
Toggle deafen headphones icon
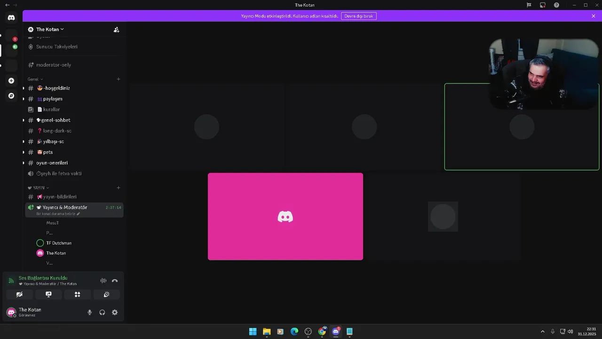pos(102,312)
